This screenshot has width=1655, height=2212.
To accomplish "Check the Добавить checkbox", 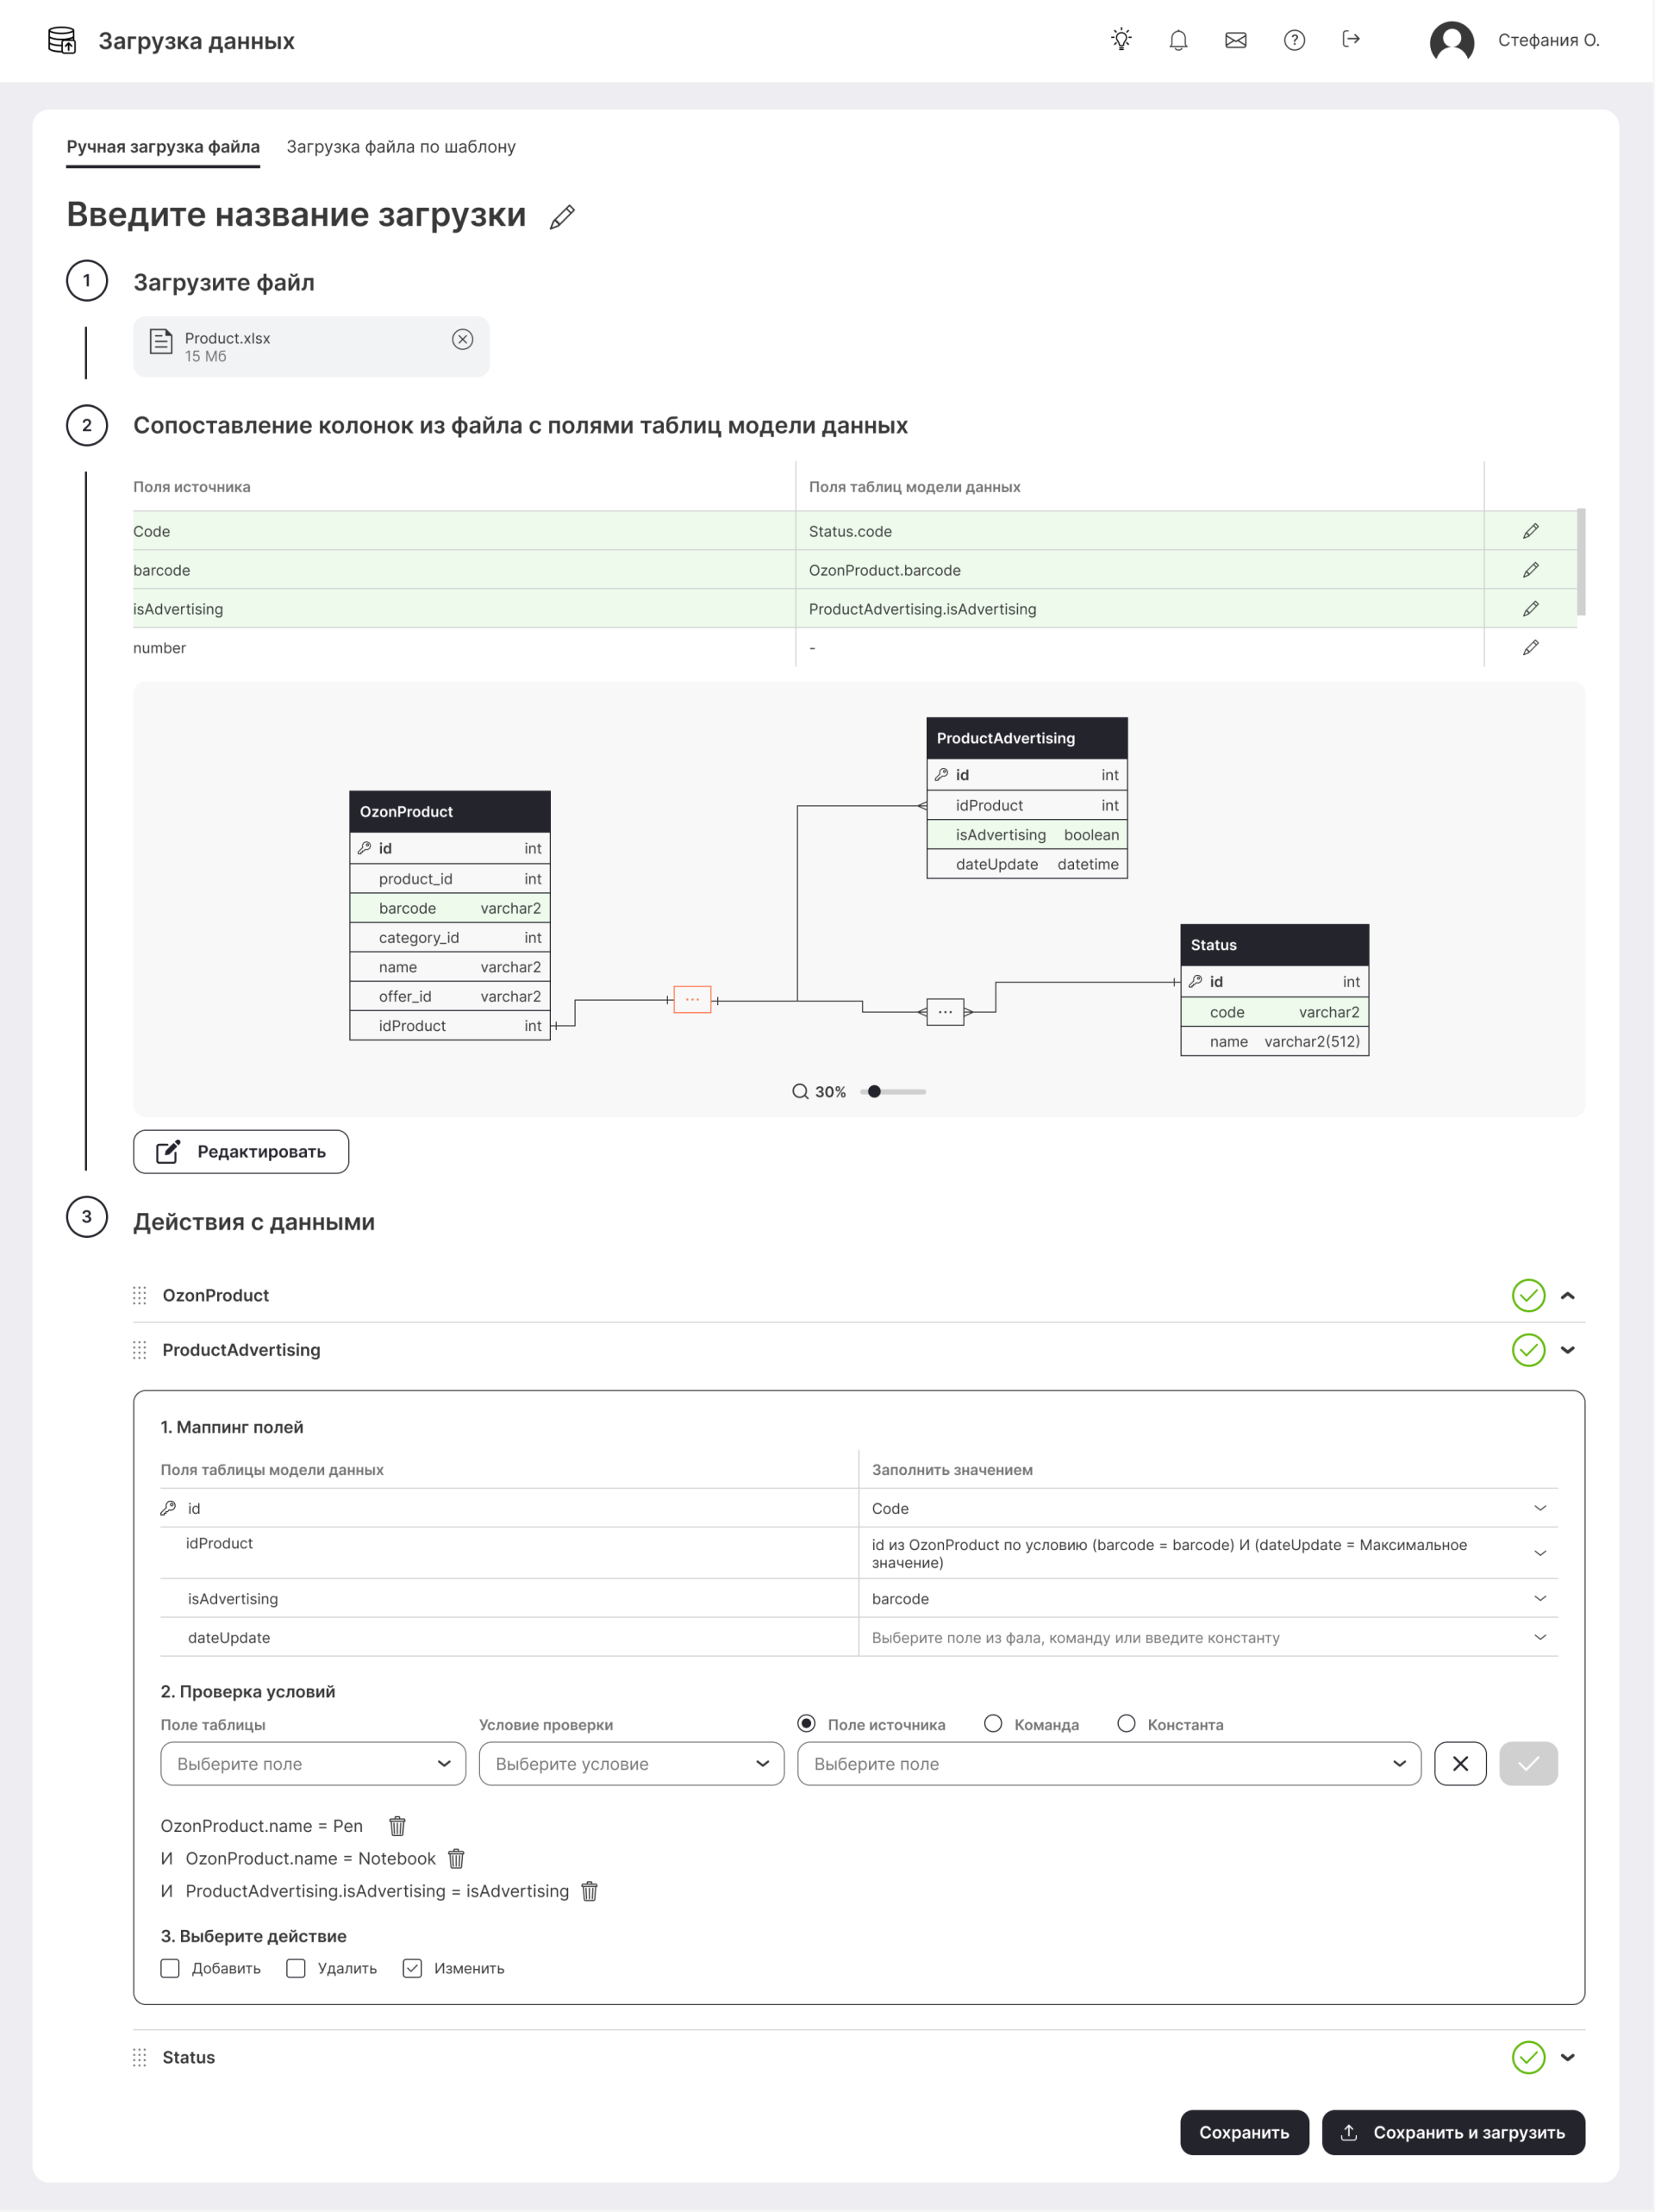I will click(170, 1968).
